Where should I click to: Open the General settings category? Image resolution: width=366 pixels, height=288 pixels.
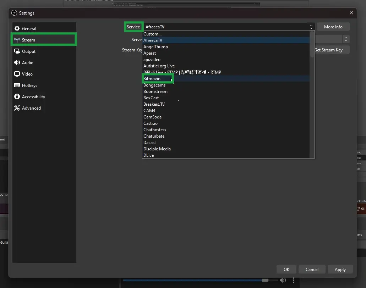44,28
